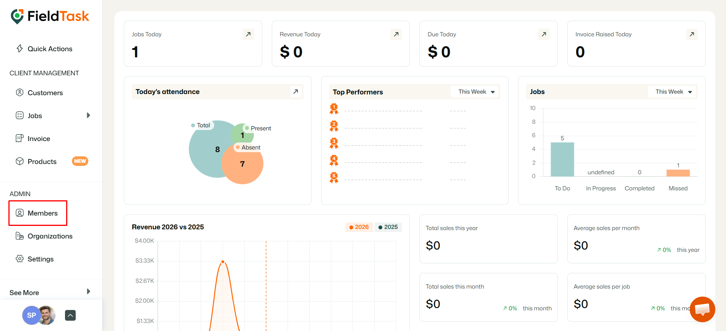Open Quick Actions lightning icon

pos(19,49)
